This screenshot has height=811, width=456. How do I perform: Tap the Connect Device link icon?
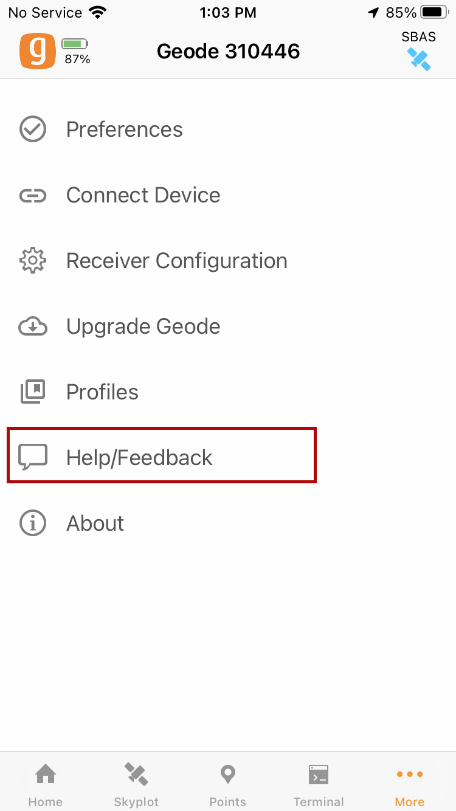[33, 195]
